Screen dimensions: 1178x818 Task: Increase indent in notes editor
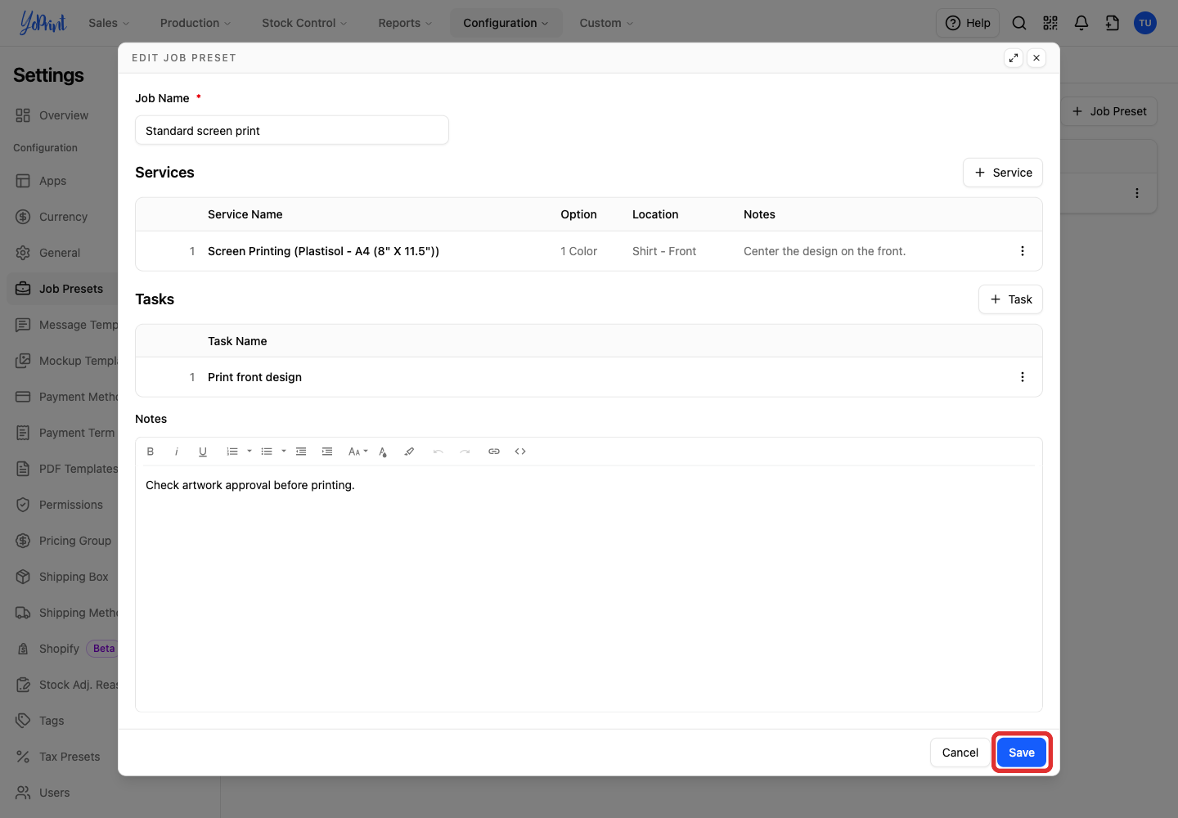coord(327,452)
